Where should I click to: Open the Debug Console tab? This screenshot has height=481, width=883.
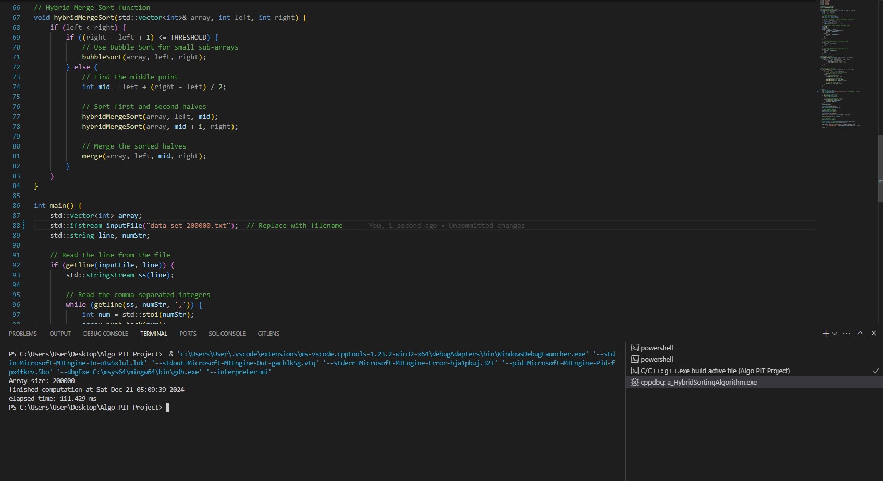(105, 334)
